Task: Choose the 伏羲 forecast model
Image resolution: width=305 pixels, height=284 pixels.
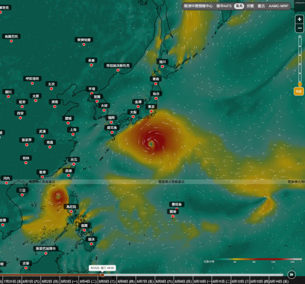Action: [250, 6]
